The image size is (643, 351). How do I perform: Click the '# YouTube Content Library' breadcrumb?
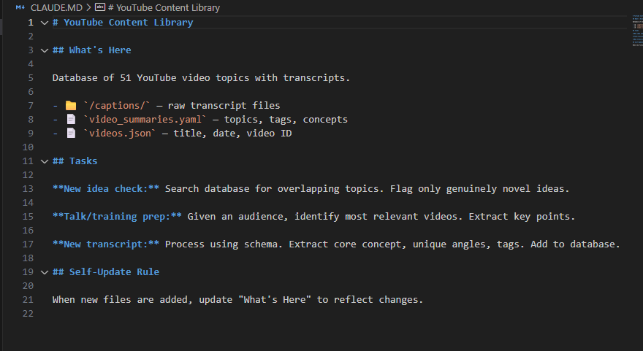pos(164,8)
